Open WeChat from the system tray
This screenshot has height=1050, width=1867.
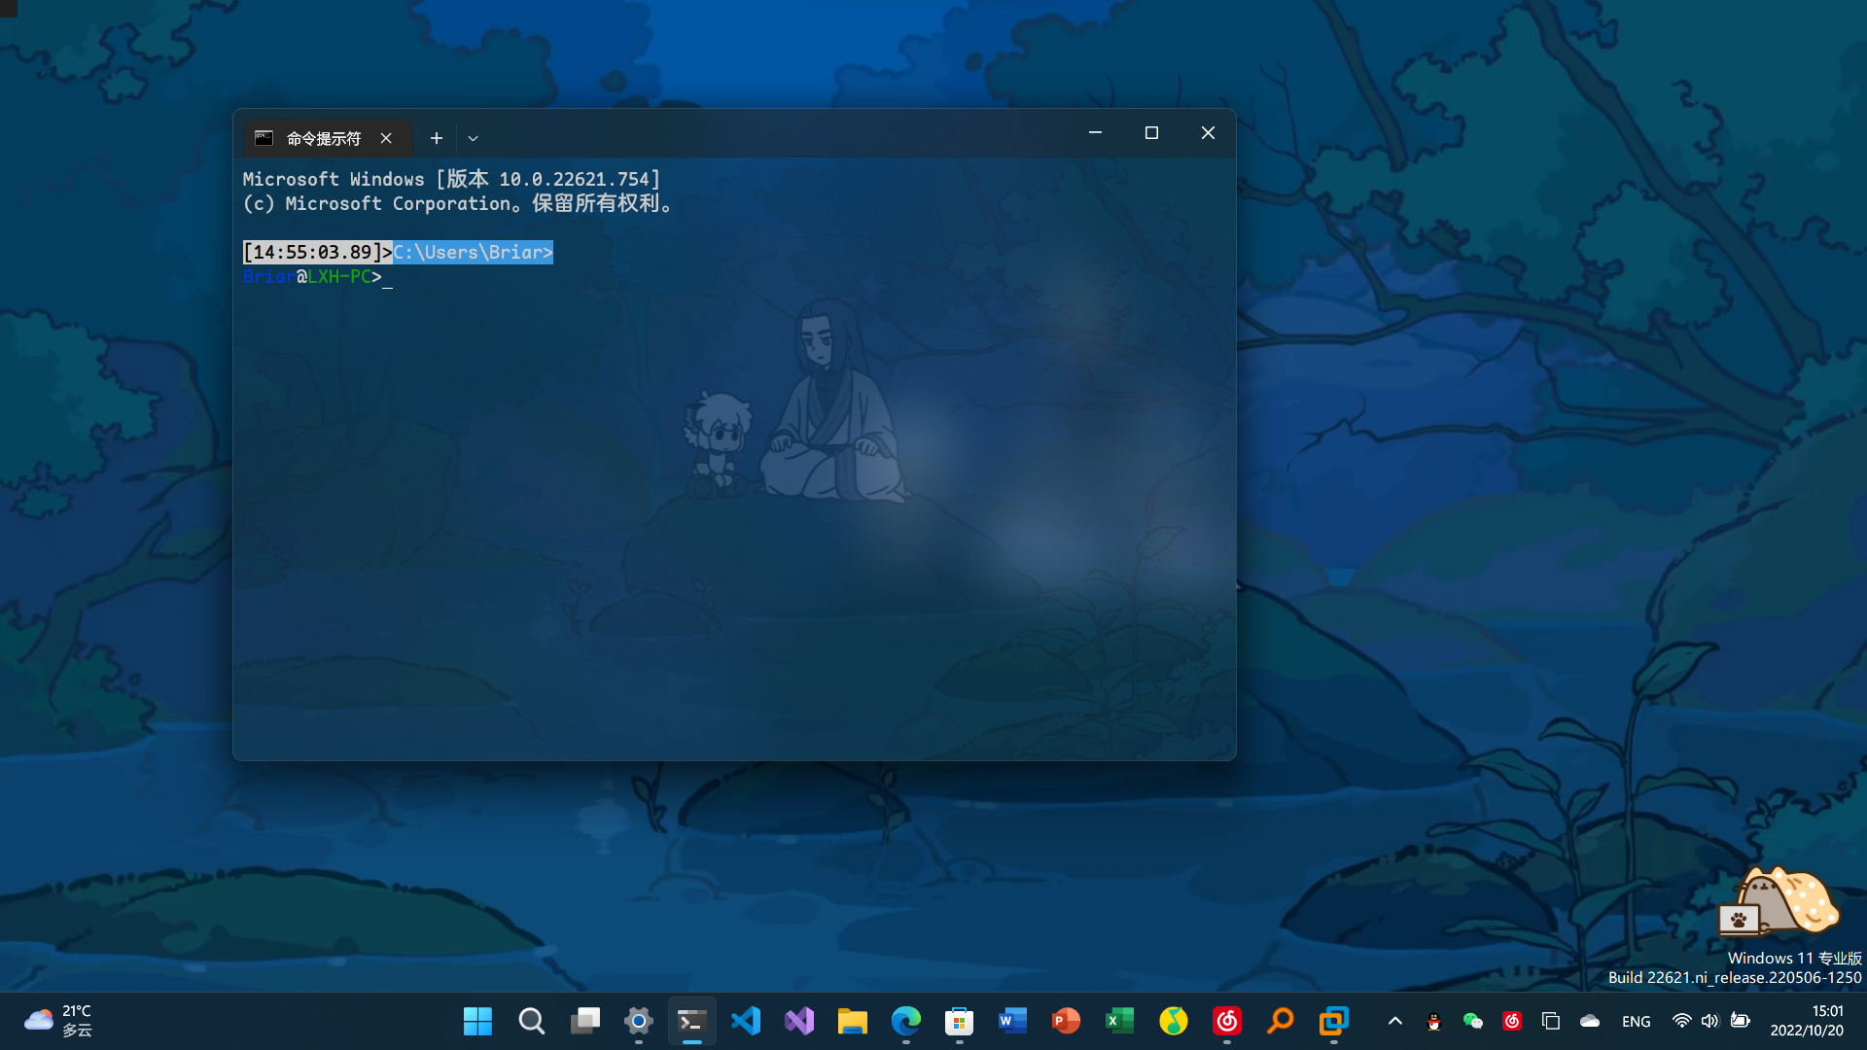pos(1473,1021)
